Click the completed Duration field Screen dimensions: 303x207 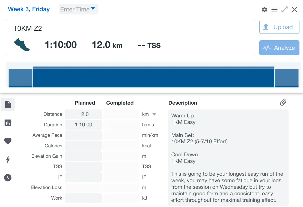pyautogui.click(x=121, y=125)
